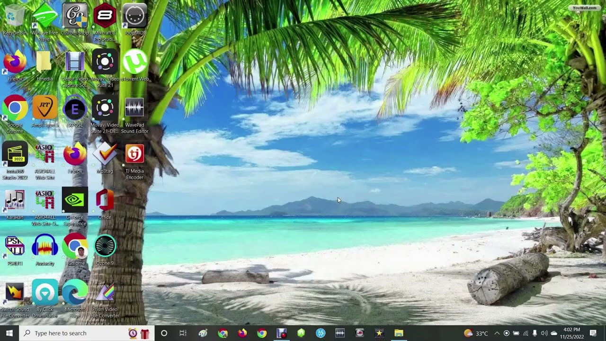The width and height of the screenshot is (606, 341).
Task: Open WavePad waveform icon on taskbar
Action: click(x=340, y=333)
